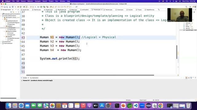This screenshot has height=110, width=197.
Task: Open the Run menu
Action: [57, 1]
